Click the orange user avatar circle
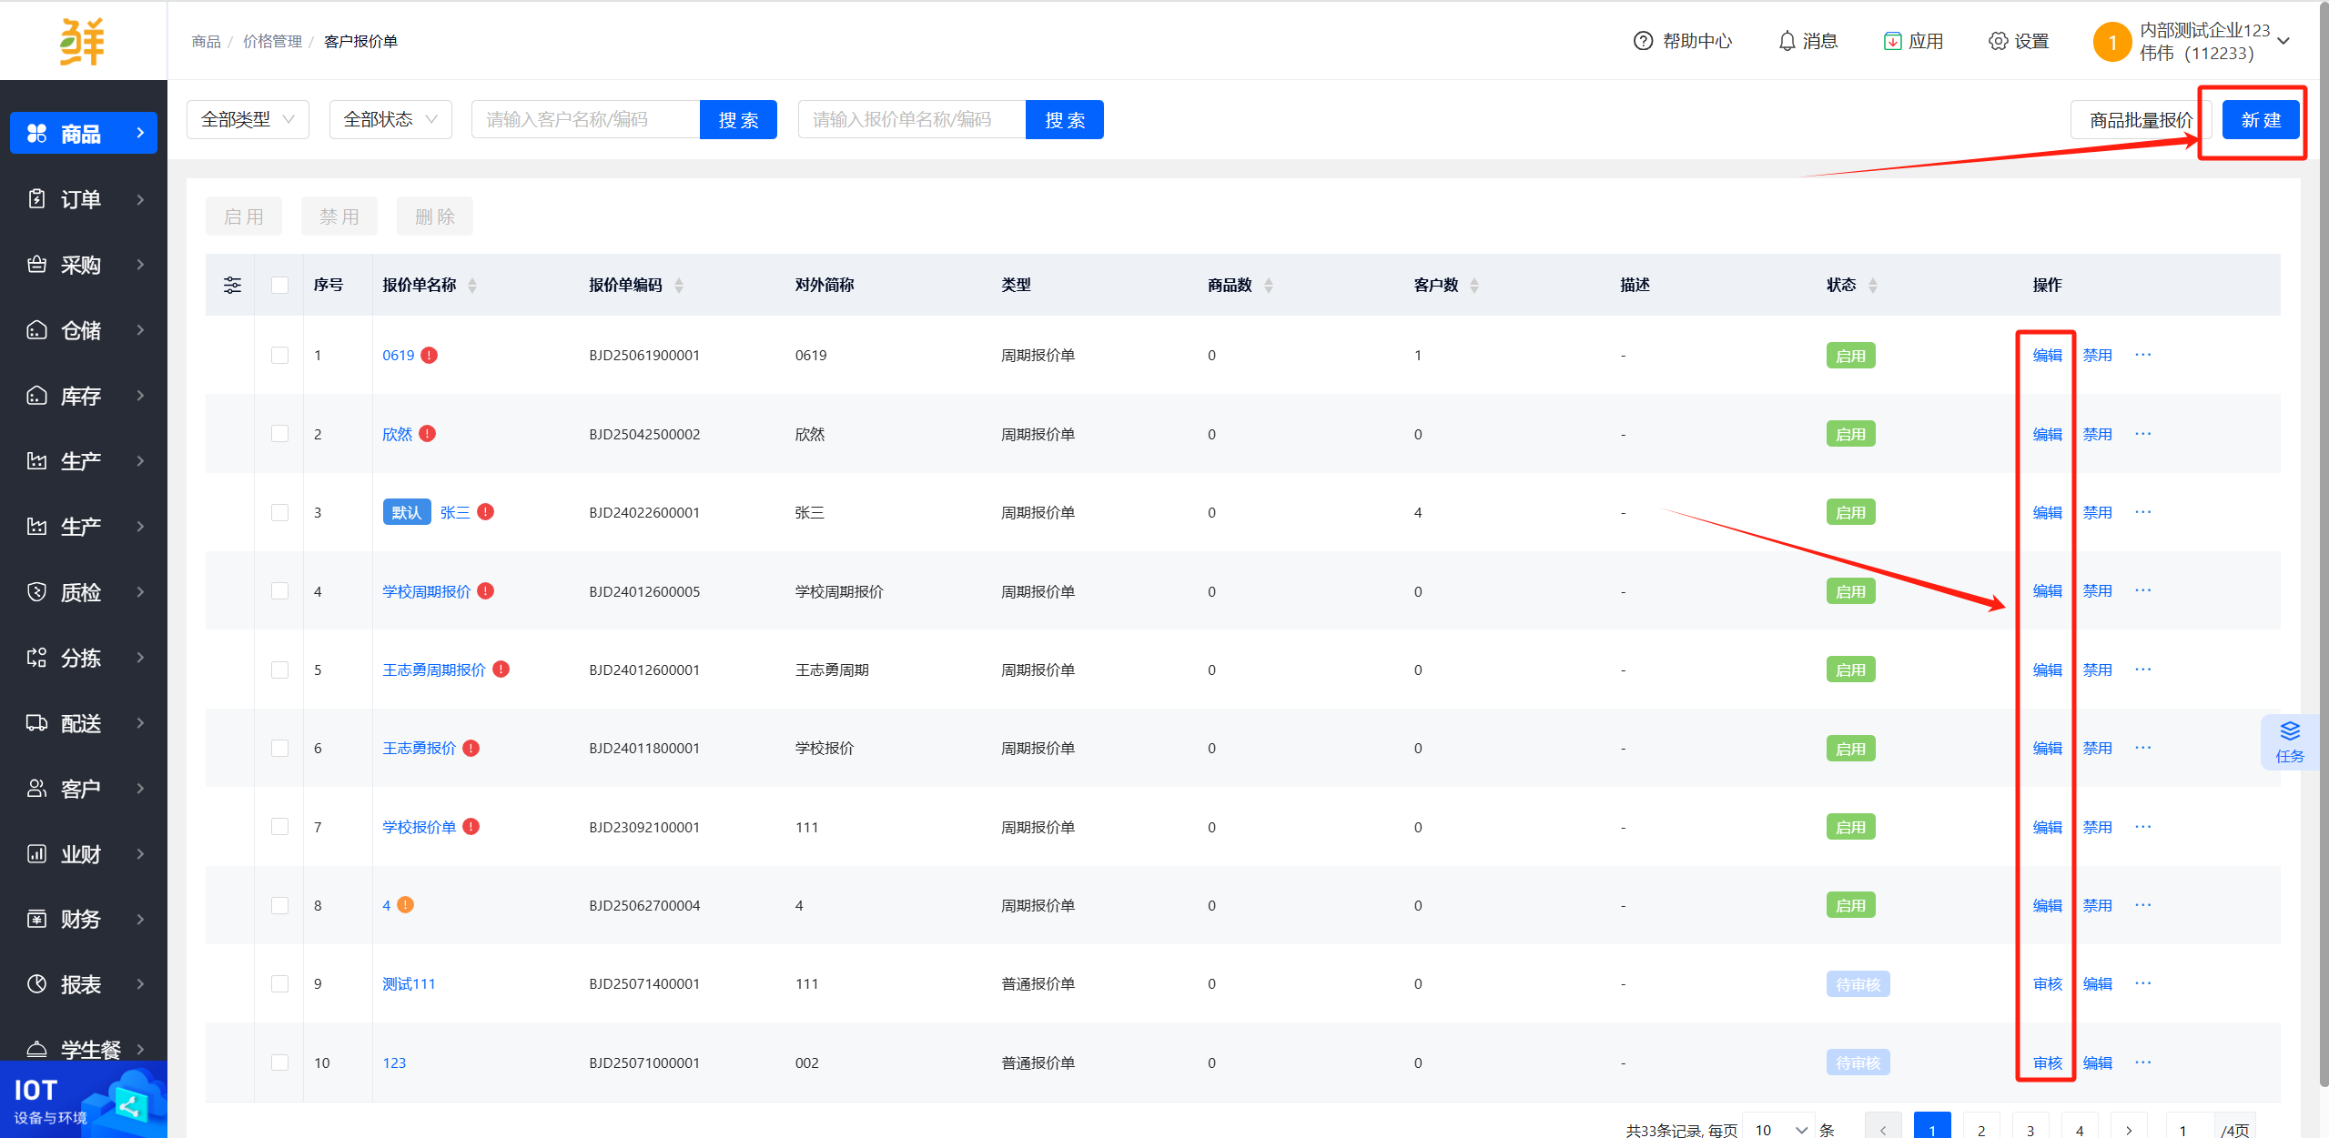 click(2112, 42)
